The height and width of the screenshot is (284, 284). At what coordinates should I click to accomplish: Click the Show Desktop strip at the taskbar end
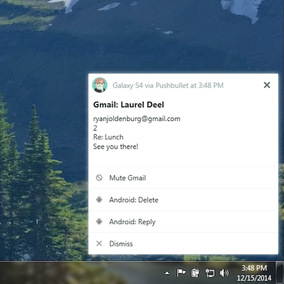point(279,273)
